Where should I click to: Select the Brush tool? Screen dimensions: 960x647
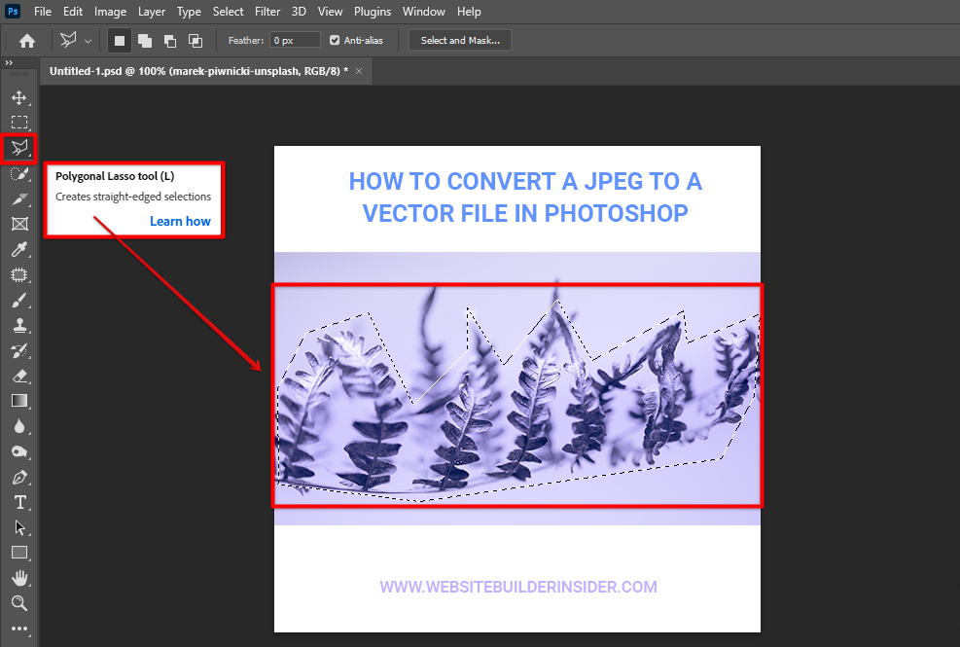click(19, 301)
